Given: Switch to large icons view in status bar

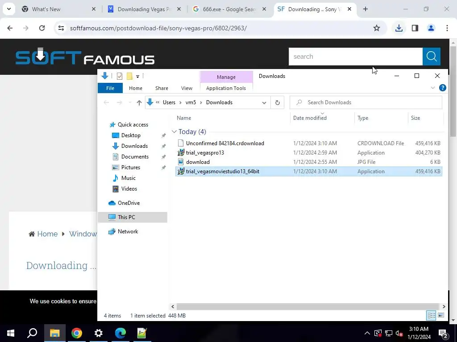Looking at the screenshot, I should coord(441,316).
